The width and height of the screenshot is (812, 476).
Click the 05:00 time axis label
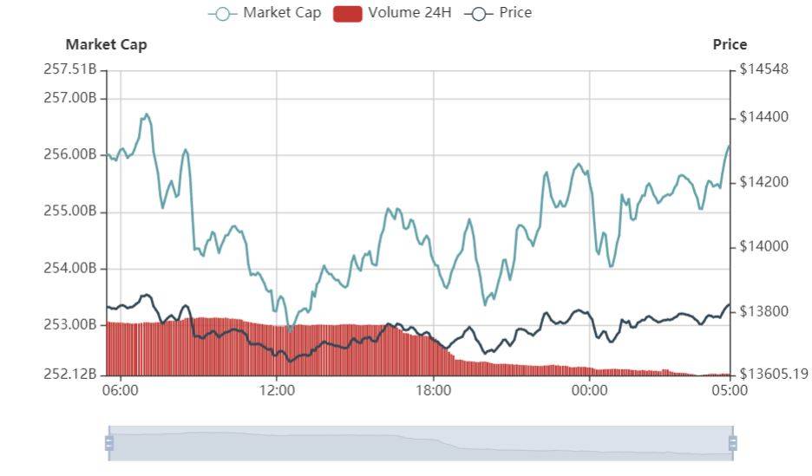(730, 389)
